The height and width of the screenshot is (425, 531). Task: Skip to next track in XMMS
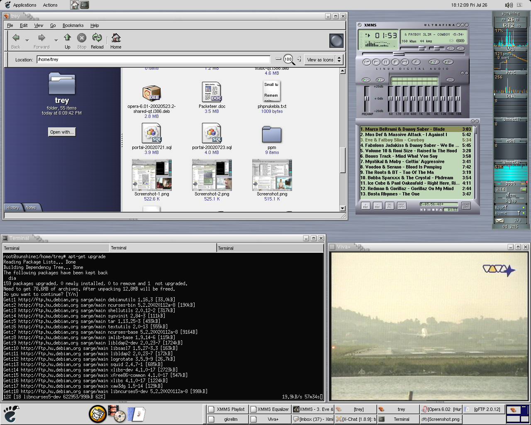pyautogui.click(x=404, y=62)
